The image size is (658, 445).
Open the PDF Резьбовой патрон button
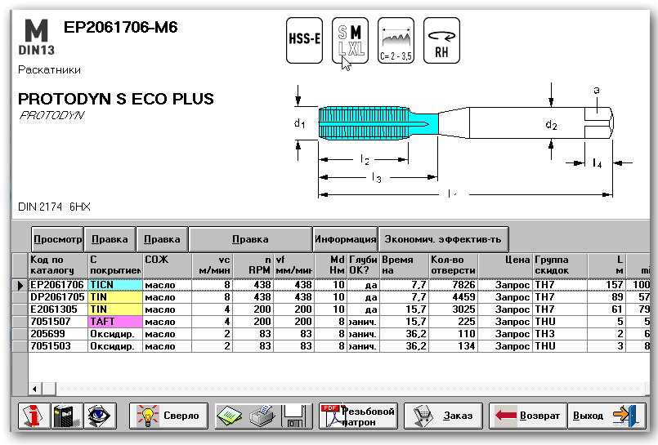358,416
